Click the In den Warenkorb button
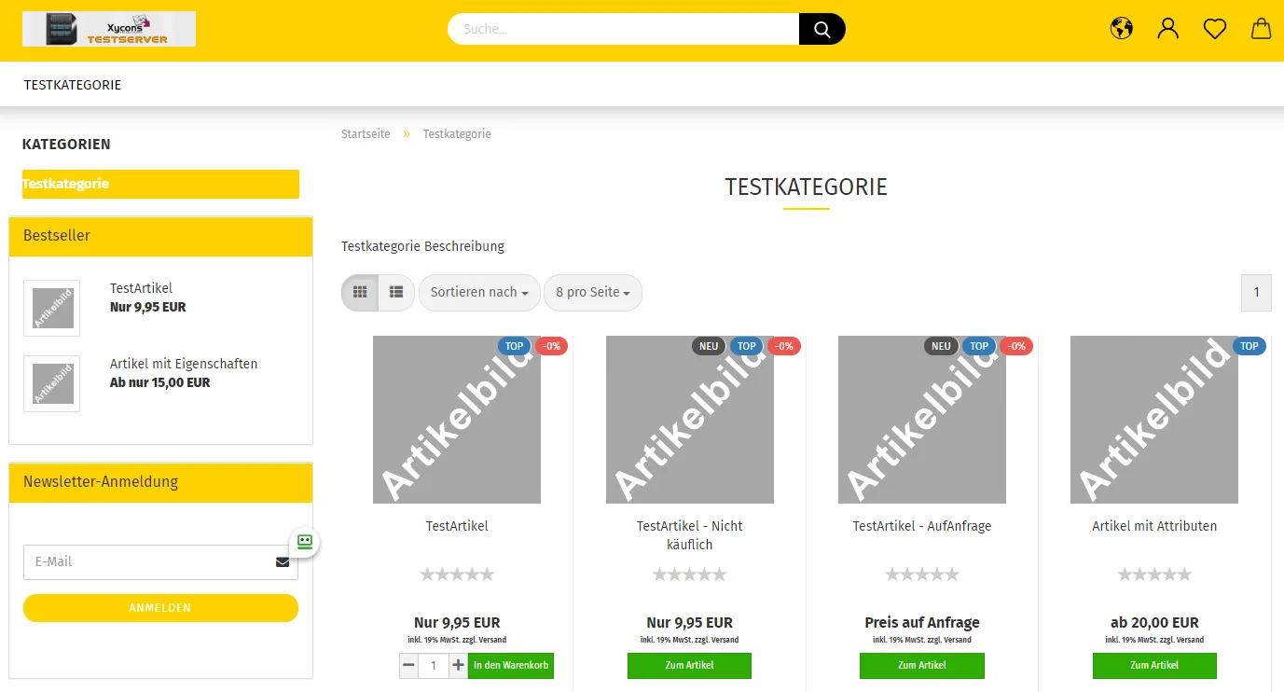Image resolution: width=1284 pixels, height=692 pixels. point(511,666)
